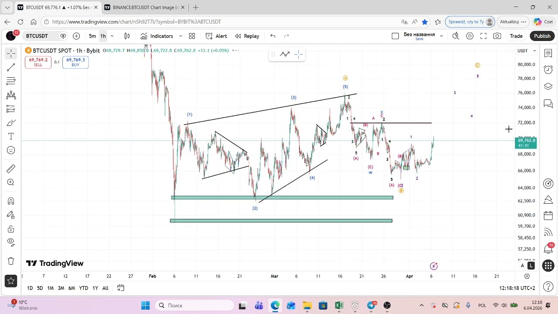Switch chart to fullscreen mode
The width and height of the screenshot is (558, 314).
[x=483, y=36]
